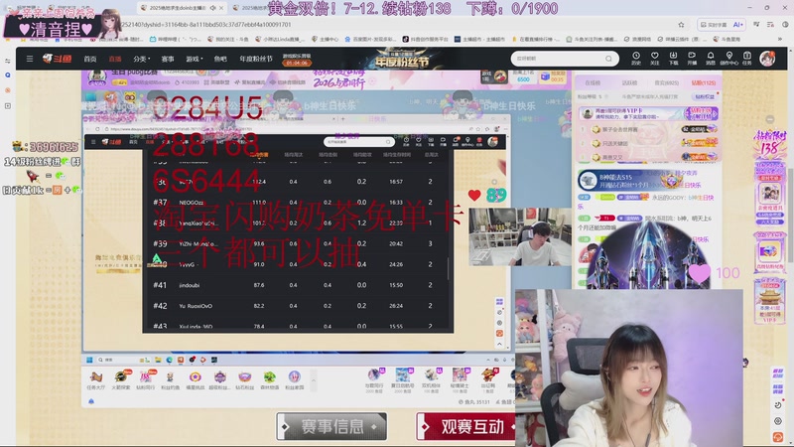Open File Explorer in streamed taskbar
The image size is (794, 447).
point(158,360)
